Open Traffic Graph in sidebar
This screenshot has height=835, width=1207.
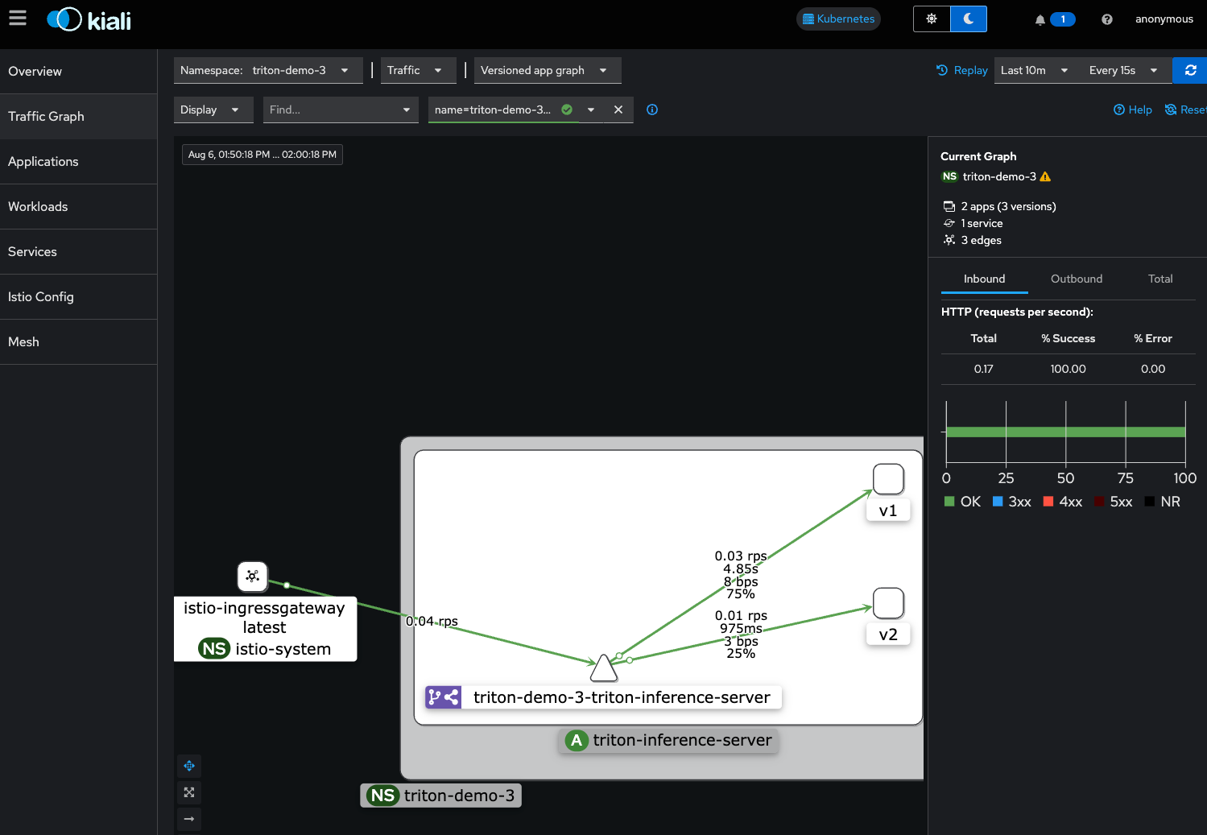[78, 117]
